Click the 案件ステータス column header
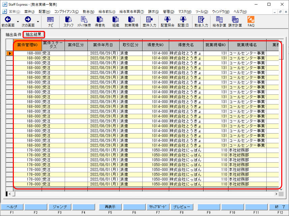 pos(53,45)
